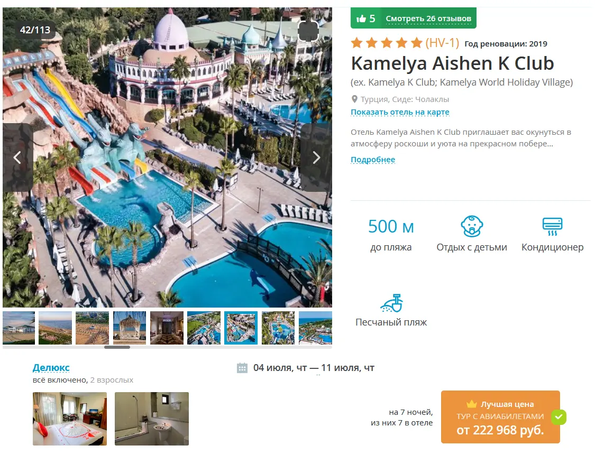Click the map pin location icon

pos(354,99)
